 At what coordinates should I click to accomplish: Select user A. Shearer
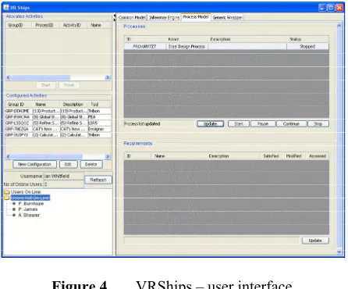click(x=29, y=216)
